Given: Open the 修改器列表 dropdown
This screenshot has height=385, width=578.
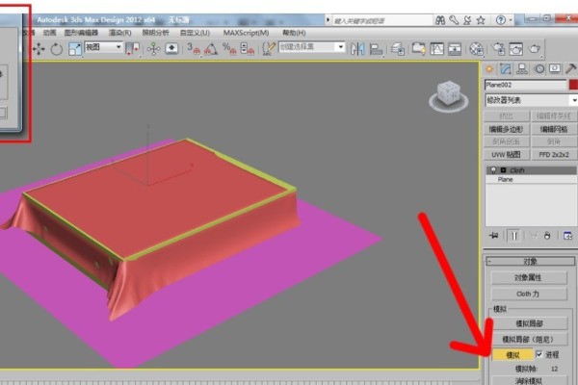Looking at the screenshot, I should pyautogui.click(x=530, y=100).
